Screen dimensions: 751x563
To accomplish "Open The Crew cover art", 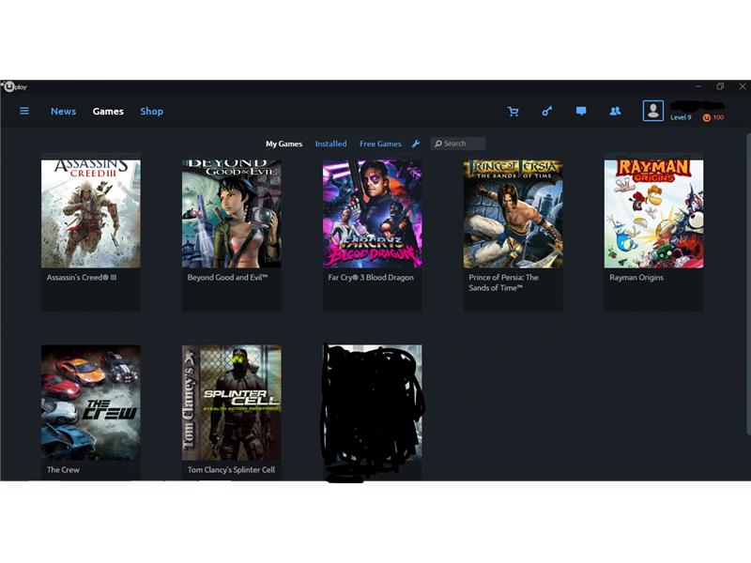I will (91, 403).
